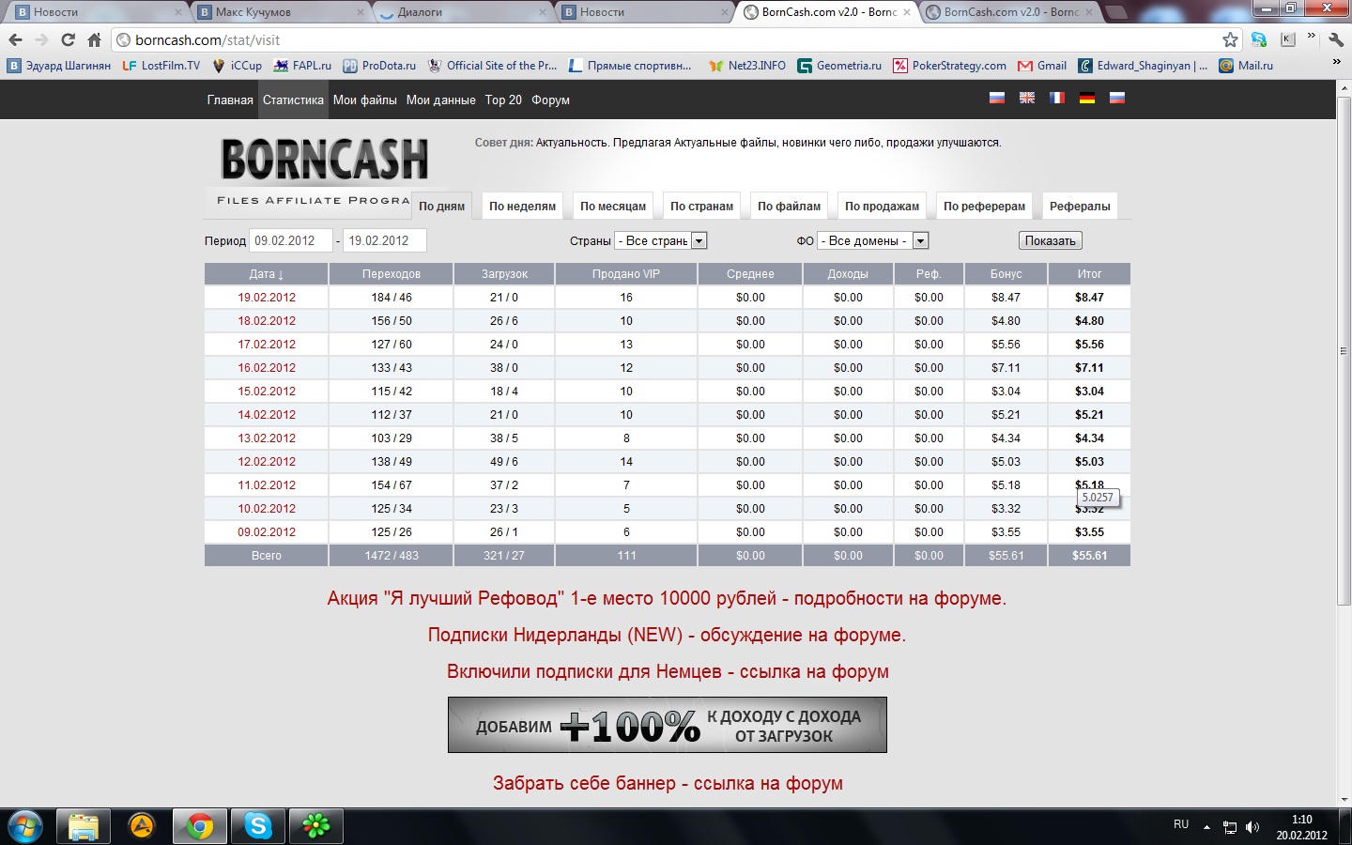Reload the borncash.com page

(x=68, y=40)
